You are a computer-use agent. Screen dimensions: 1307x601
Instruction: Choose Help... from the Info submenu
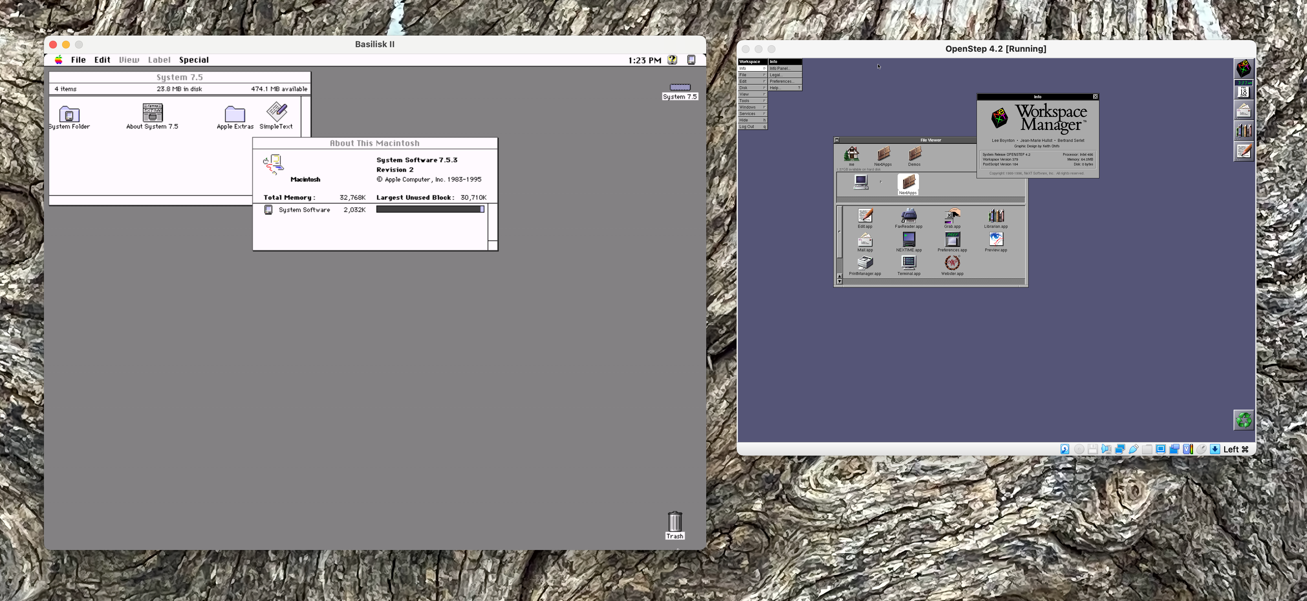[x=785, y=88]
